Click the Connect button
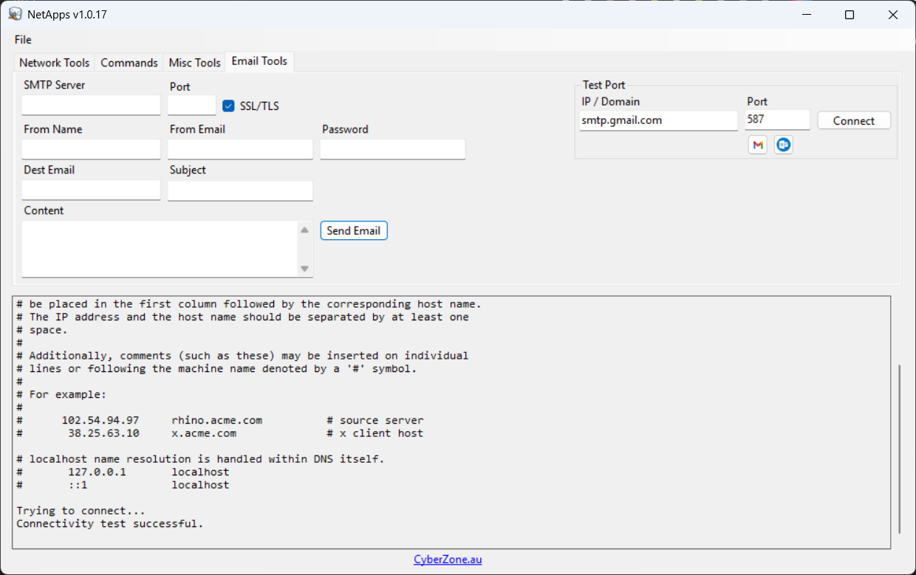Viewport: 916px width, 575px height. point(854,121)
